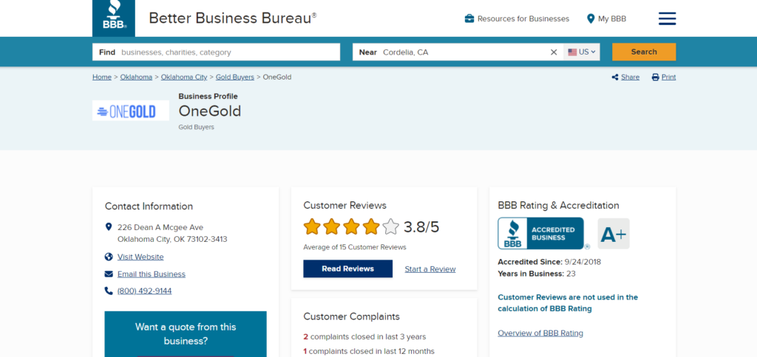Click the address map pin icon
The width and height of the screenshot is (757, 357).
[x=108, y=227]
